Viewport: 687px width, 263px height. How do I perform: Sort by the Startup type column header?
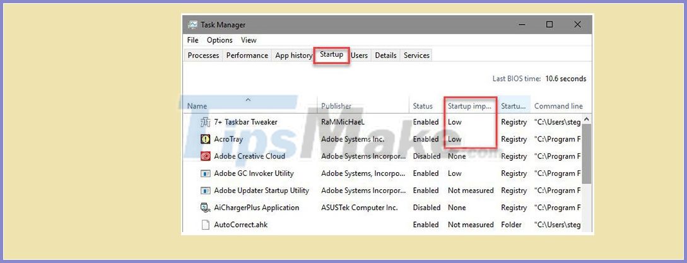pyautogui.click(x=514, y=105)
